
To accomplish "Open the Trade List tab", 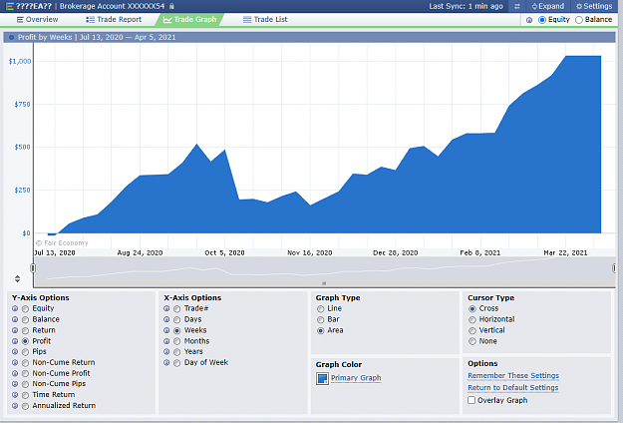I will click(265, 20).
